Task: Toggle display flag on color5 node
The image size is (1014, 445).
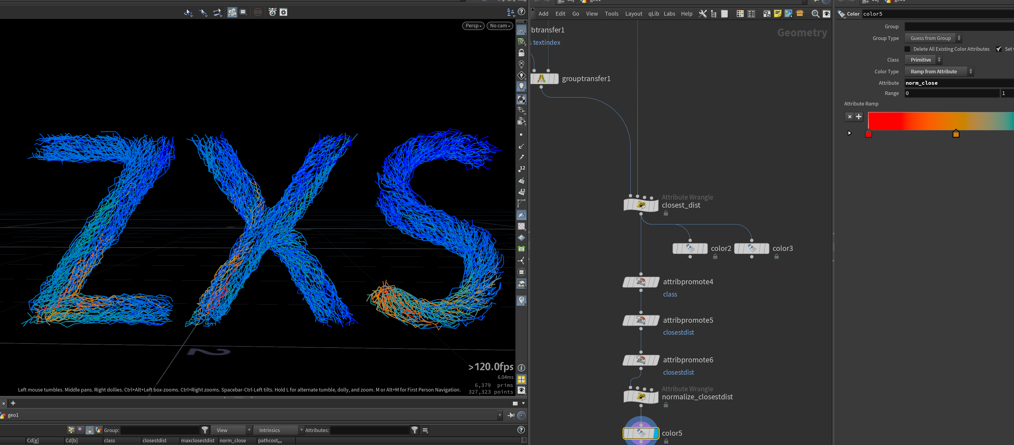Action: (x=655, y=433)
